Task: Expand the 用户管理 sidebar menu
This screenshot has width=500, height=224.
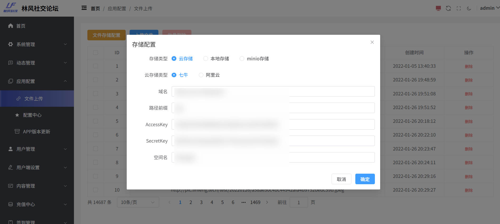Action: tap(37, 149)
